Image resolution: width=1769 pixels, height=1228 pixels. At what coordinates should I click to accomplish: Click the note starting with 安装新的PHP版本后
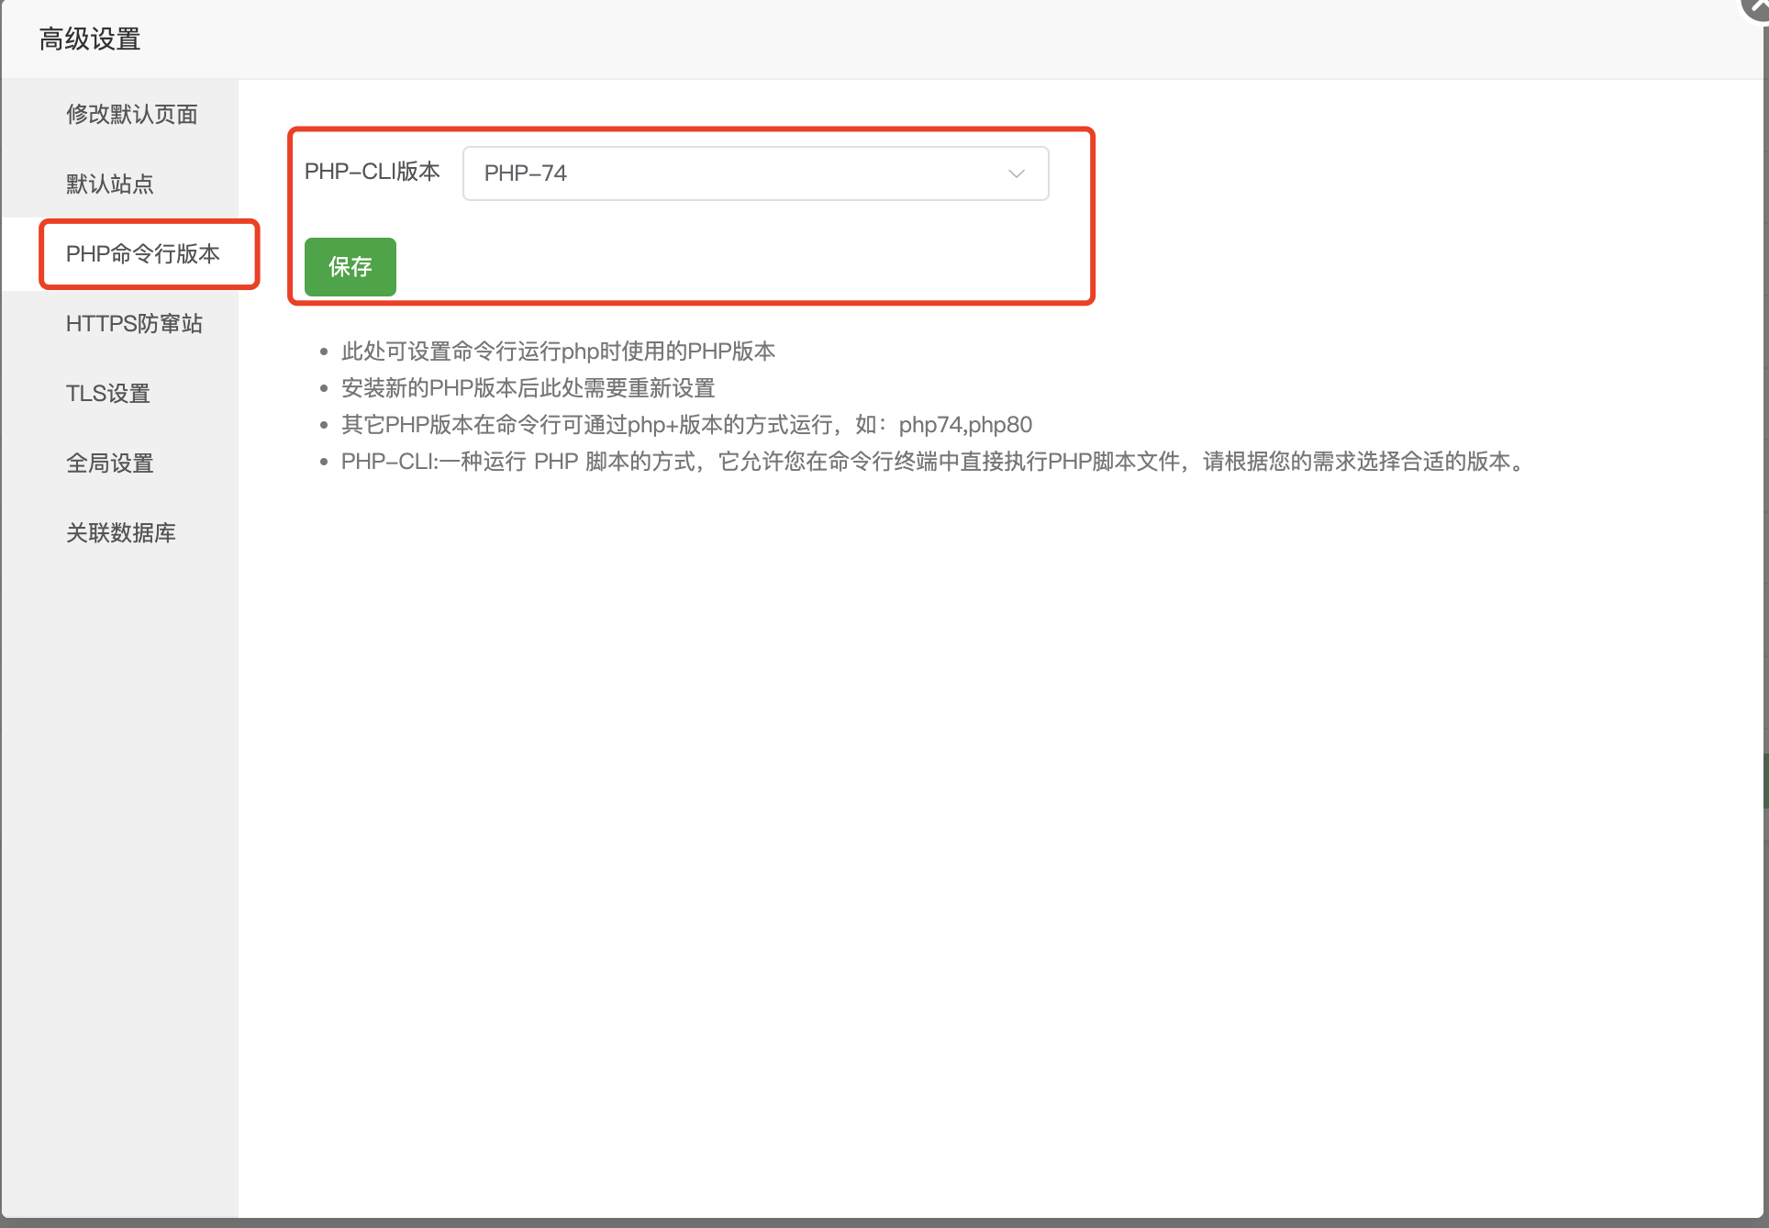point(528,388)
